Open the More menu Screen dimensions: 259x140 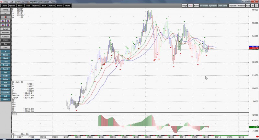[68, 5]
